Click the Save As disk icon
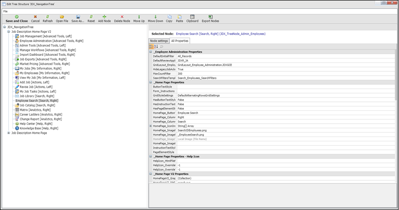Screen dimensions: 399x210 (x=78, y=17)
